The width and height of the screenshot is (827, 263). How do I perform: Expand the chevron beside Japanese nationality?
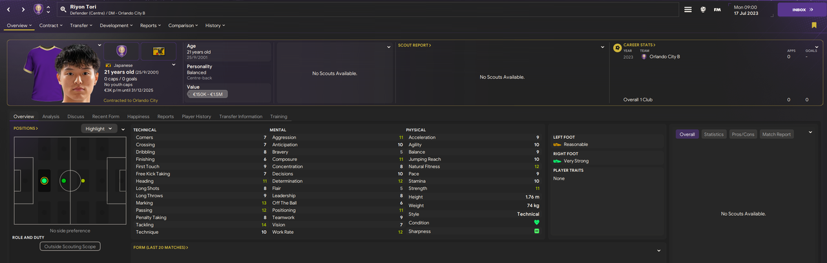pyautogui.click(x=174, y=65)
